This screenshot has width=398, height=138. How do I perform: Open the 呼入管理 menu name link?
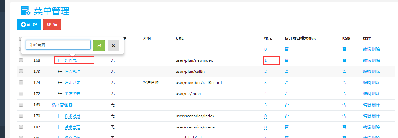tap(72, 72)
